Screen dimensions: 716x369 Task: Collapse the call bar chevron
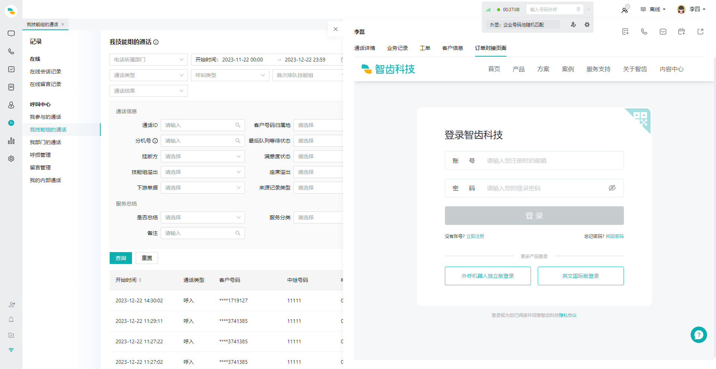tap(588, 9)
